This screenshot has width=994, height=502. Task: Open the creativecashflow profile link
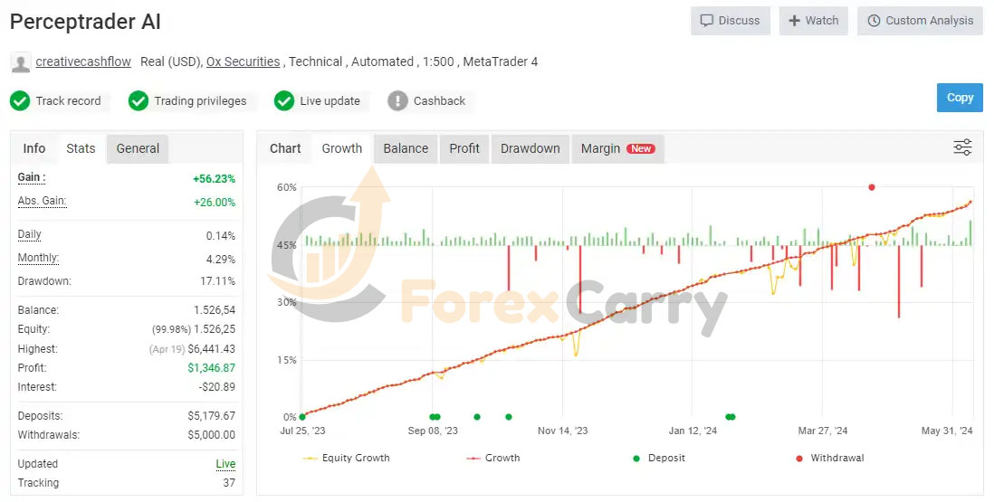point(83,62)
